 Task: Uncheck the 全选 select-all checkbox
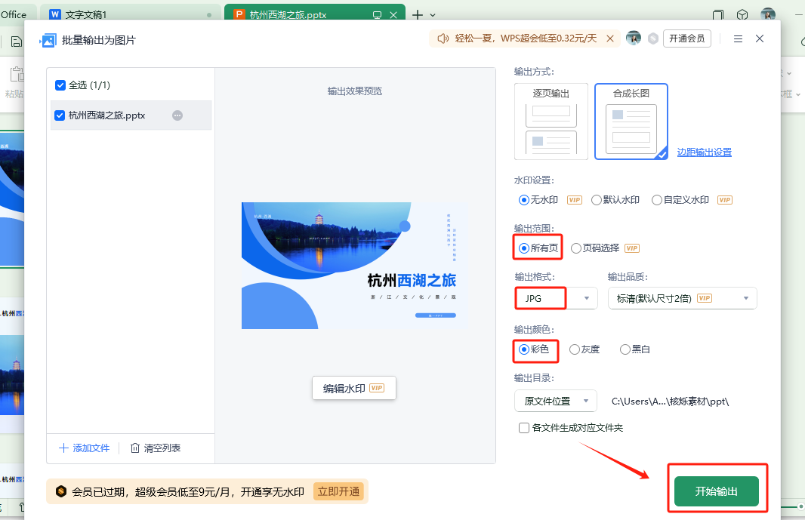click(60, 85)
